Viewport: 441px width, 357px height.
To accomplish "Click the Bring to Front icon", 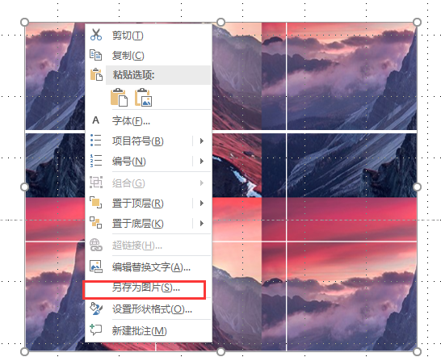I will [95, 203].
